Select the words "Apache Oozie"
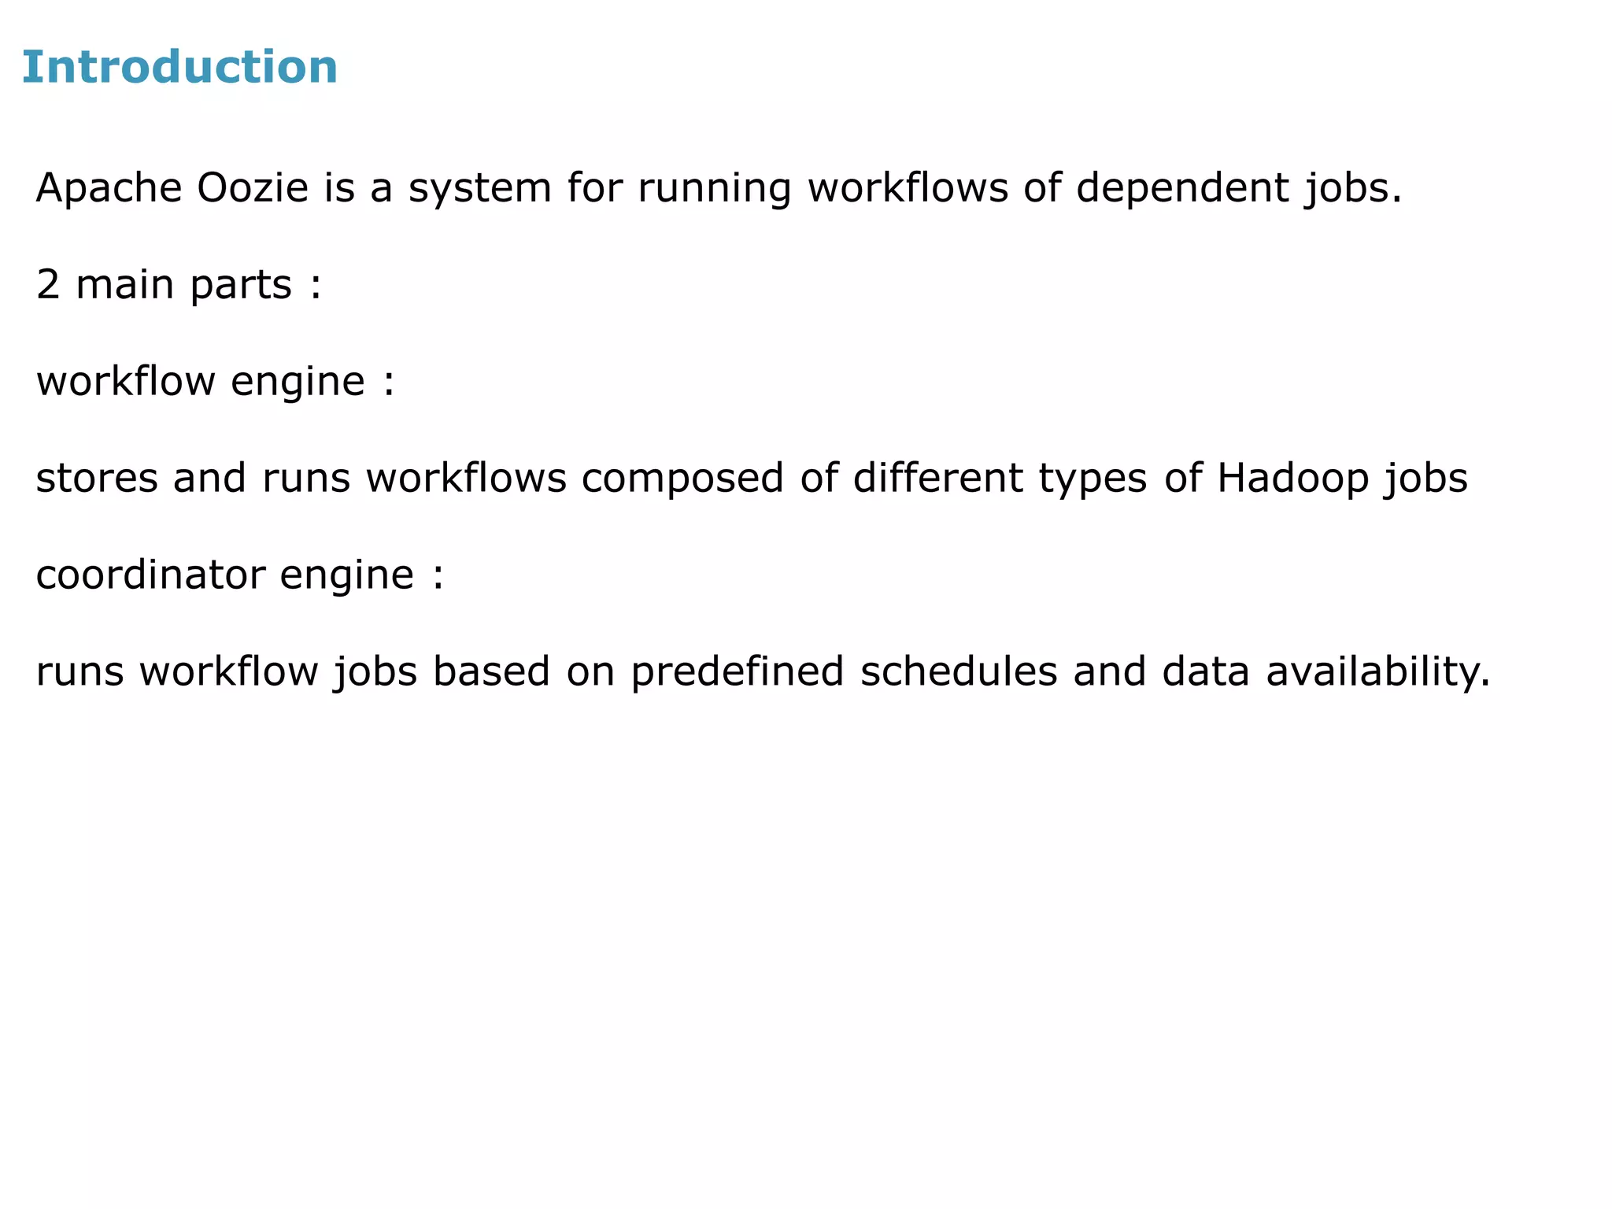This screenshot has height=1209, width=1612. pos(172,188)
